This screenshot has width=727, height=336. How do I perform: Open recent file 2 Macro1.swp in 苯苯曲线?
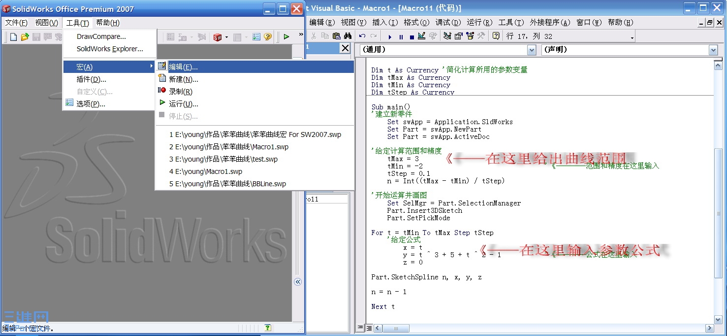pos(254,147)
